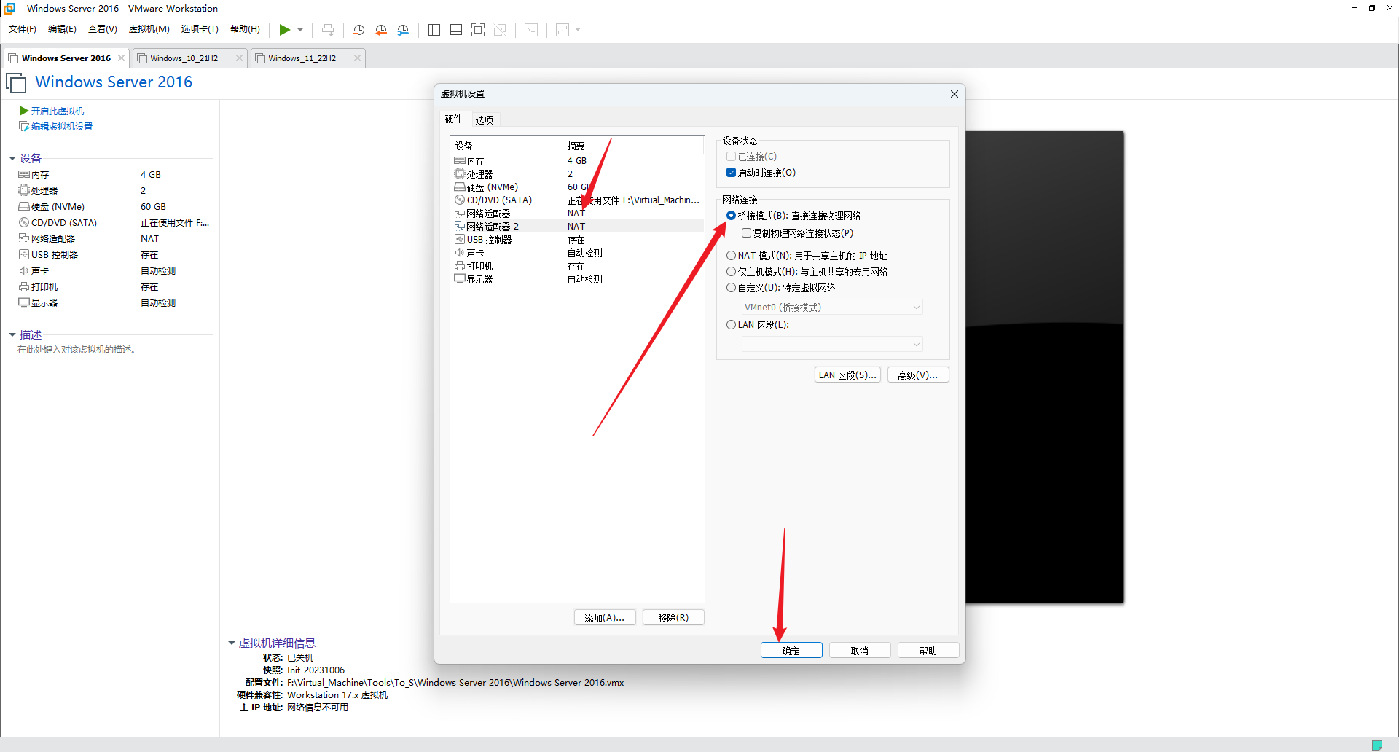Click the description text input area
1399x752 pixels.
click(77, 350)
